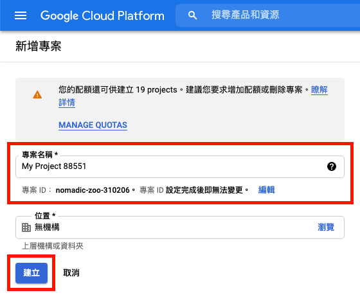Click 瀏覽 to browse location

(x=326, y=227)
